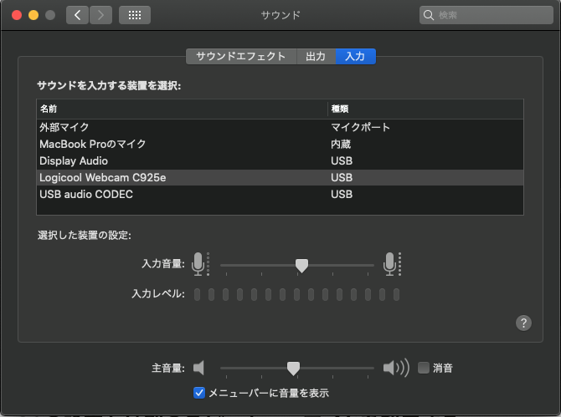This screenshot has height=417, width=561.
Task: Select the MacBook Proのマイク device row
Action: tap(280, 145)
